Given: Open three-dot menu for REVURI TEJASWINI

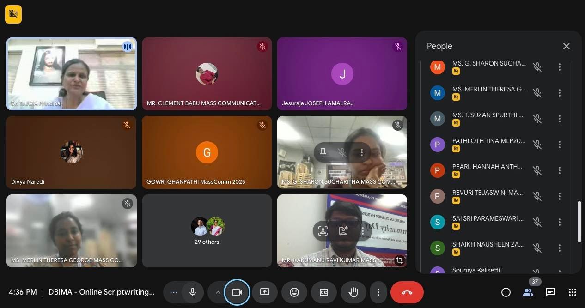Looking at the screenshot, I should click(x=559, y=196).
